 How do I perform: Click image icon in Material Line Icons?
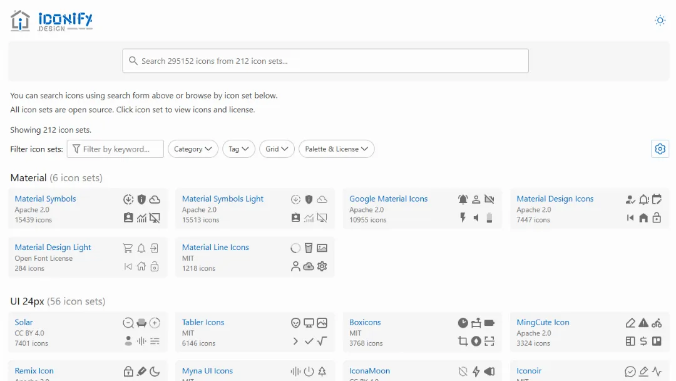click(x=322, y=248)
